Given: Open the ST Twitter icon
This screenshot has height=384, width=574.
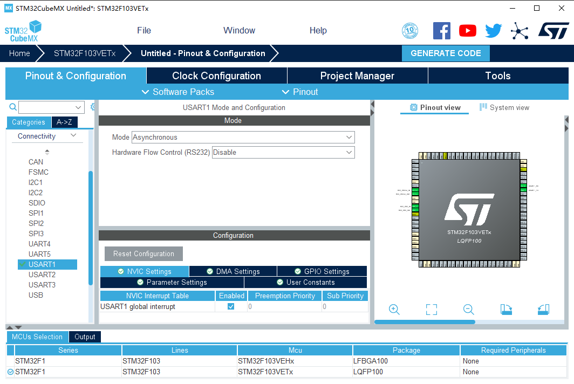Looking at the screenshot, I should pos(494,31).
